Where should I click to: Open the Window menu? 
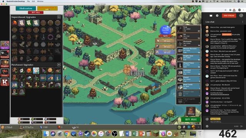coord(40,1)
